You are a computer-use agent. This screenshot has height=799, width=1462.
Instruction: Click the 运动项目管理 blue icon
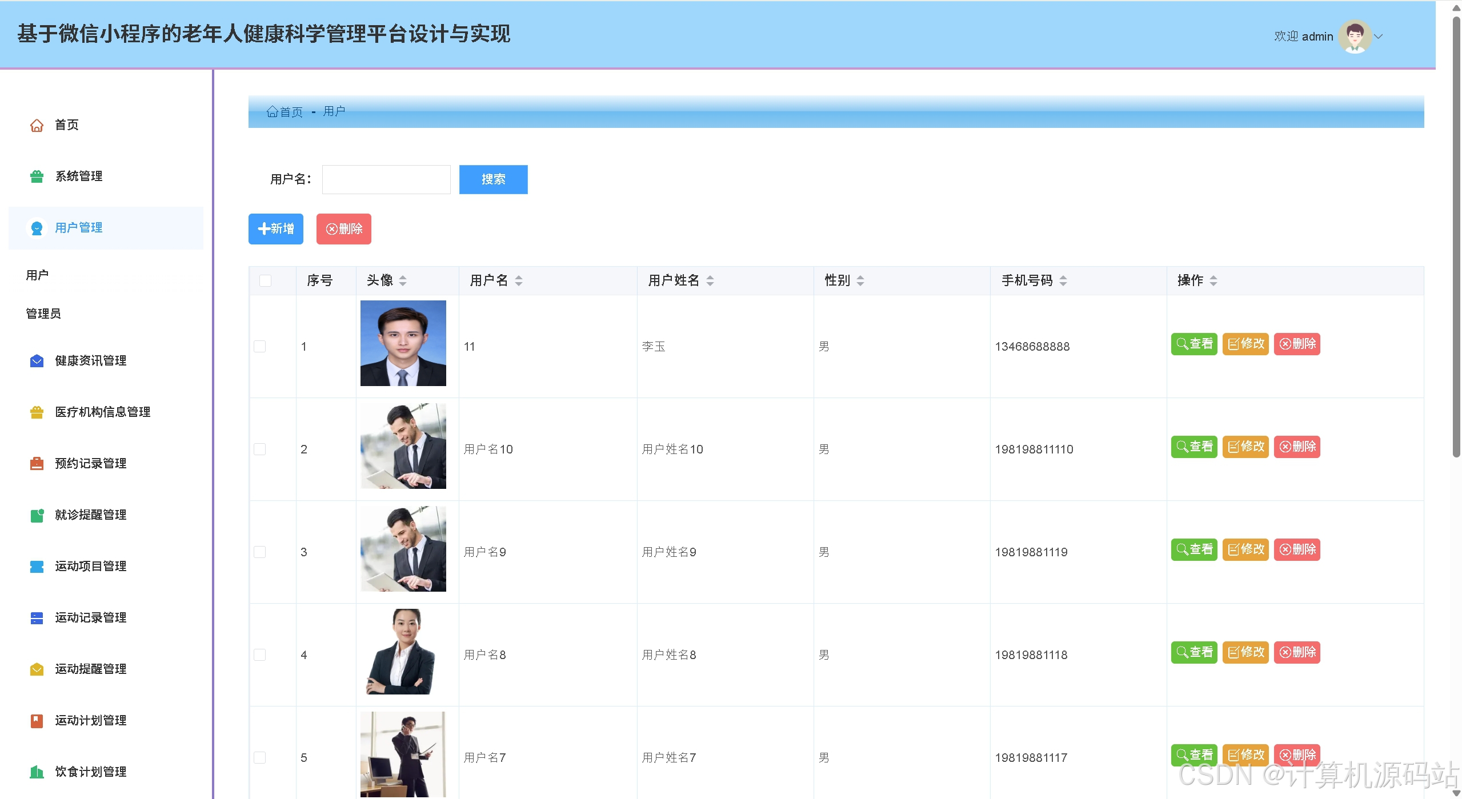coord(37,567)
